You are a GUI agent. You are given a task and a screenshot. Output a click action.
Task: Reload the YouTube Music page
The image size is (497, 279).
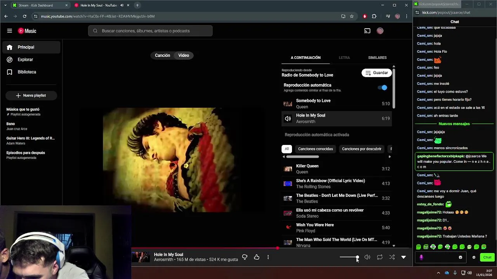click(24, 16)
